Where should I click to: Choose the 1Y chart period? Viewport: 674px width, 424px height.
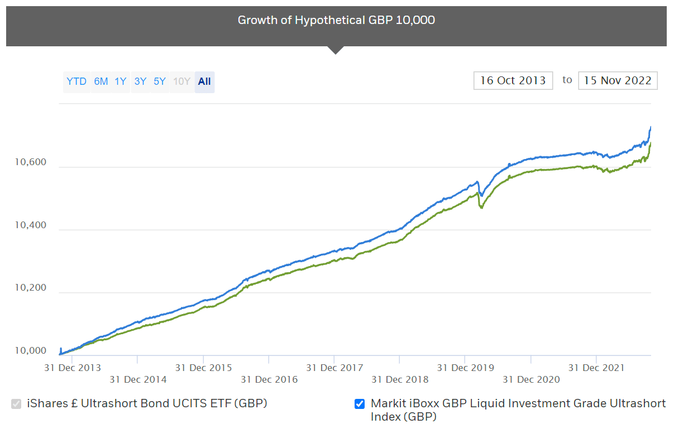point(120,81)
